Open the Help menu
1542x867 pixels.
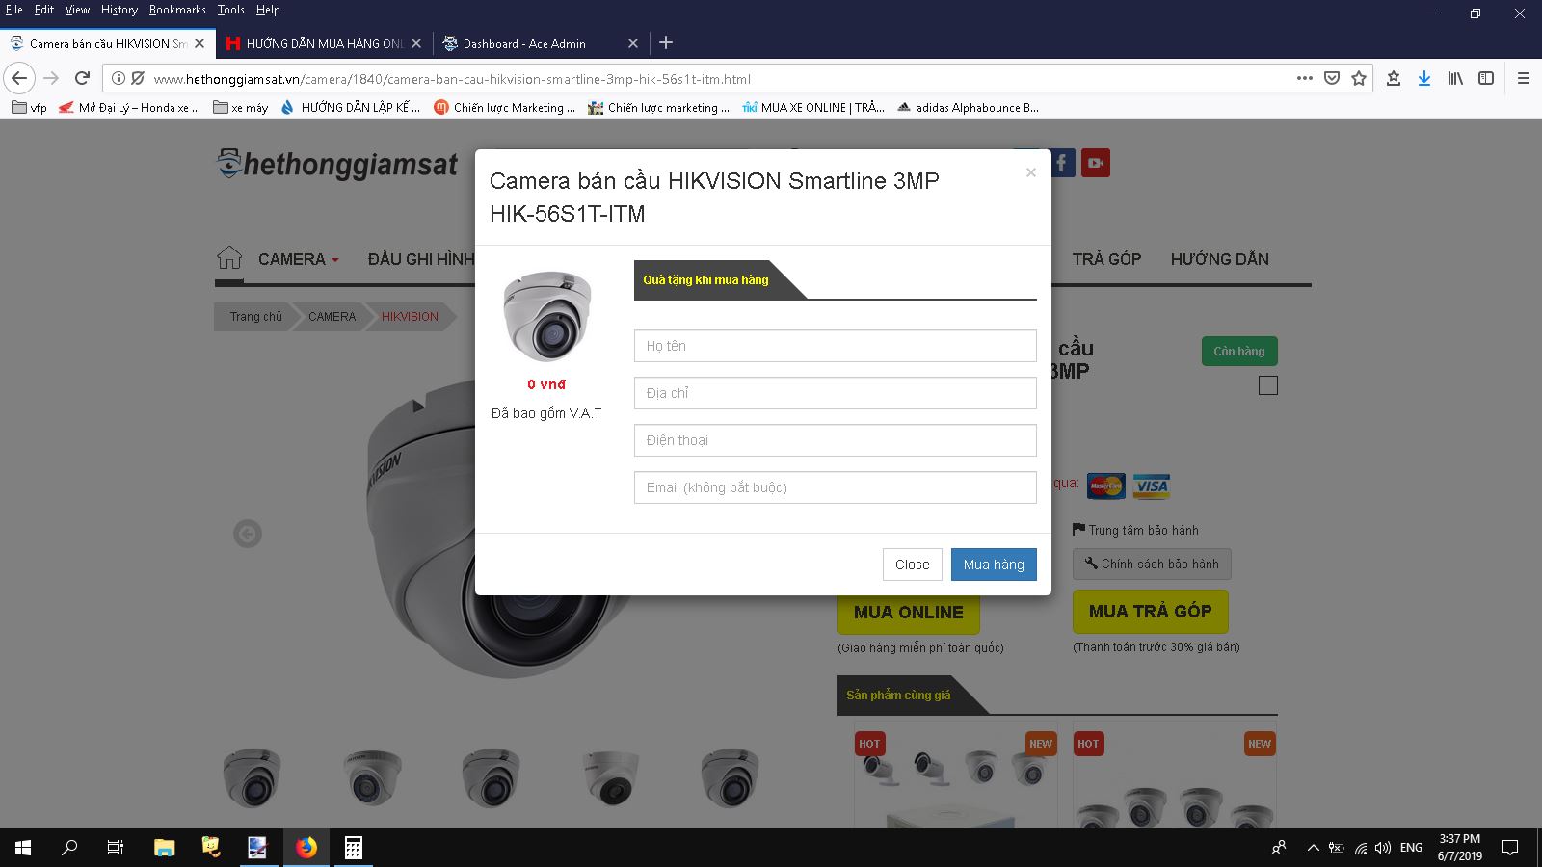268,10
